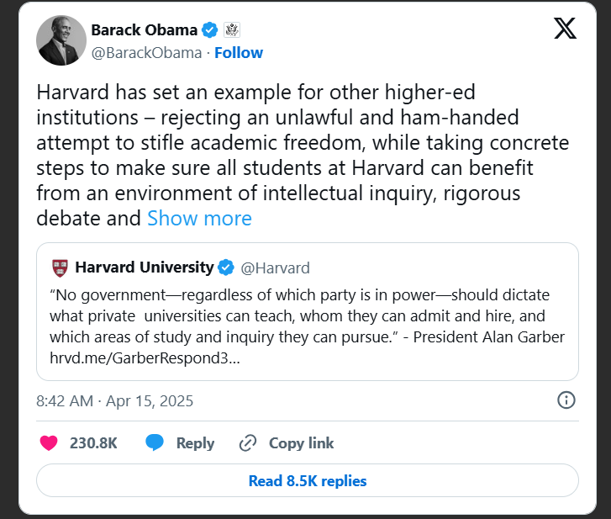Click the Reply text label

point(195,443)
